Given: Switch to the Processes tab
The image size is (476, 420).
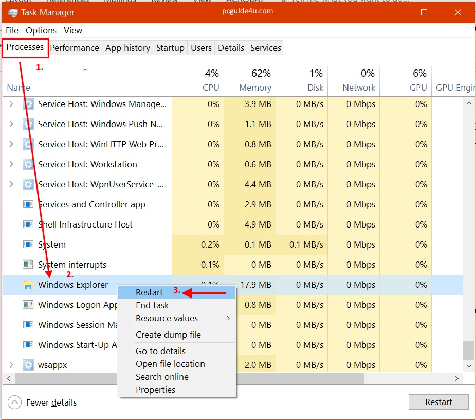Looking at the screenshot, I should pos(25,47).
